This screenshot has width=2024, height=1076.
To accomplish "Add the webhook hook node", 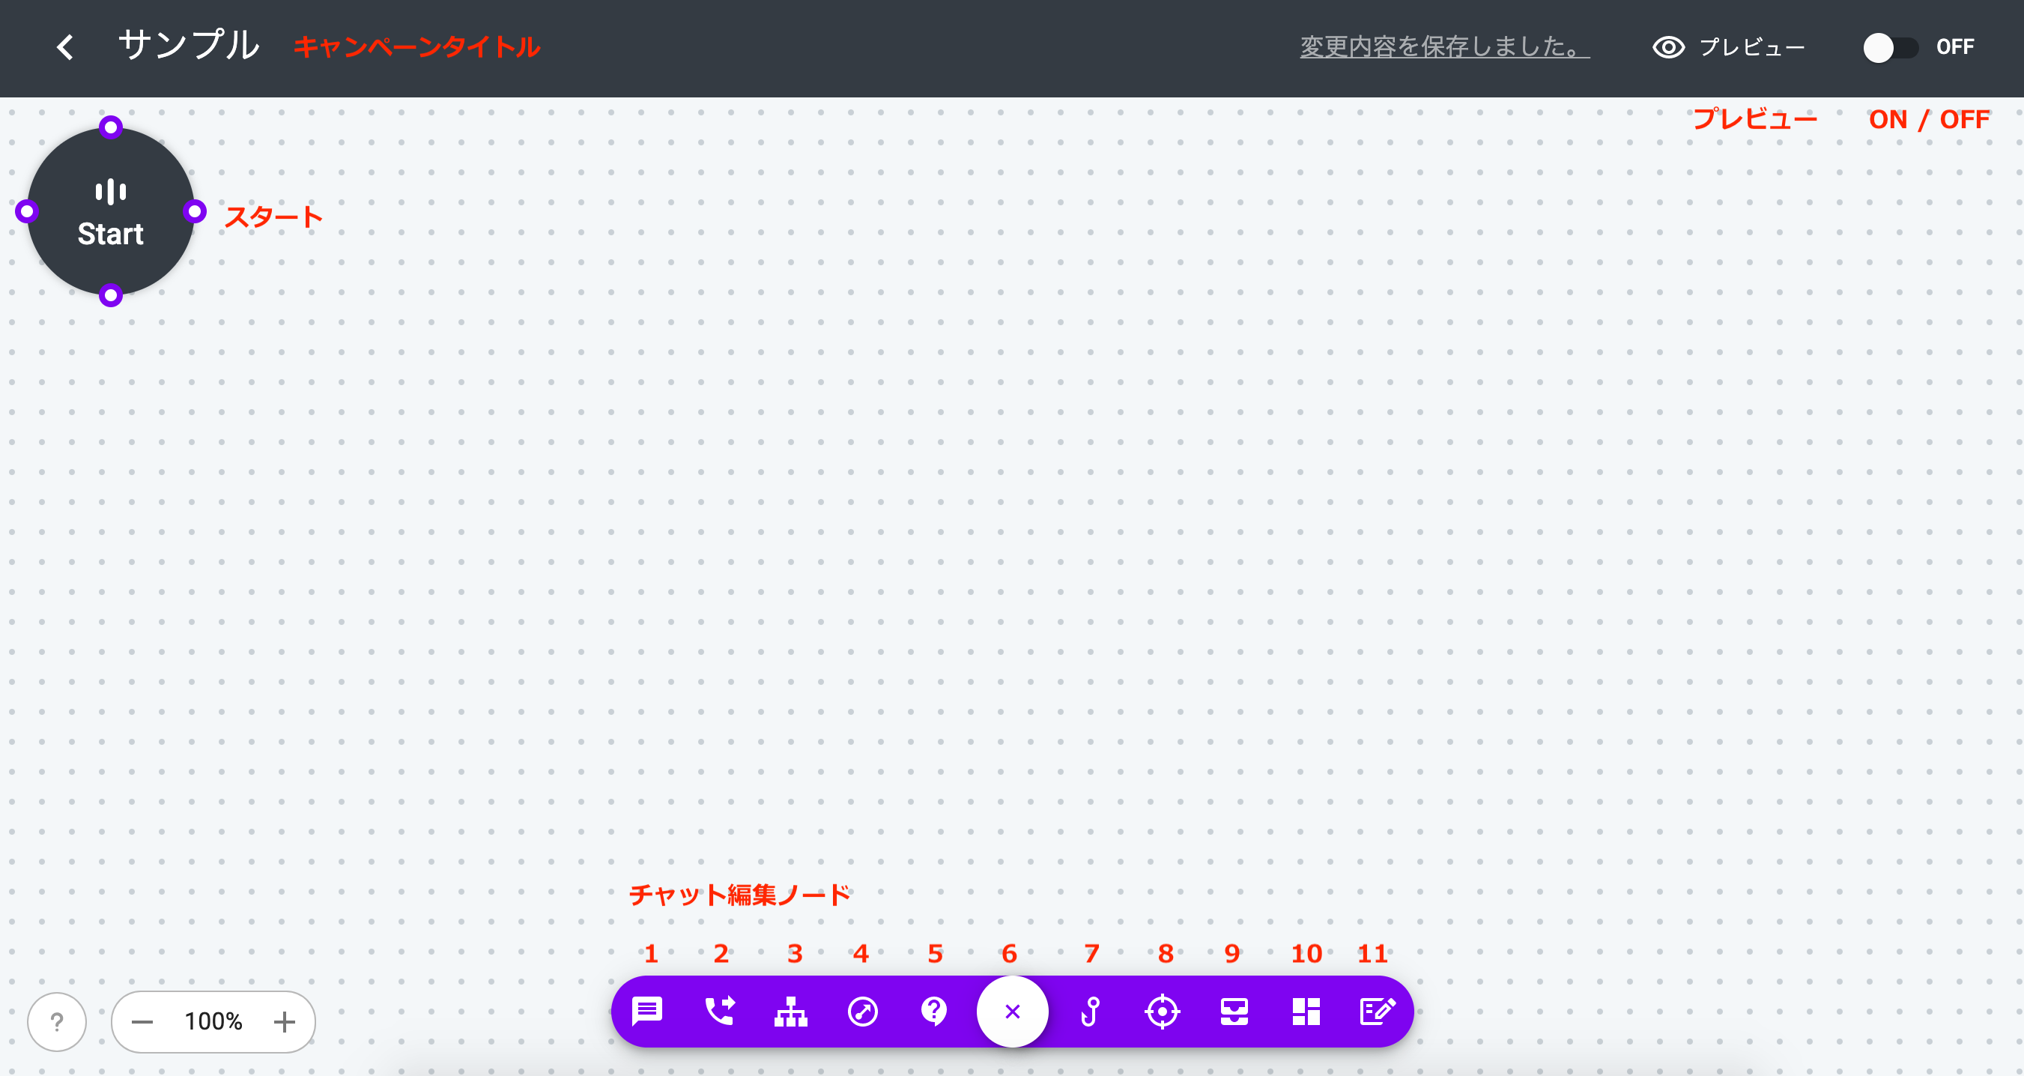I will 1091,1012.
